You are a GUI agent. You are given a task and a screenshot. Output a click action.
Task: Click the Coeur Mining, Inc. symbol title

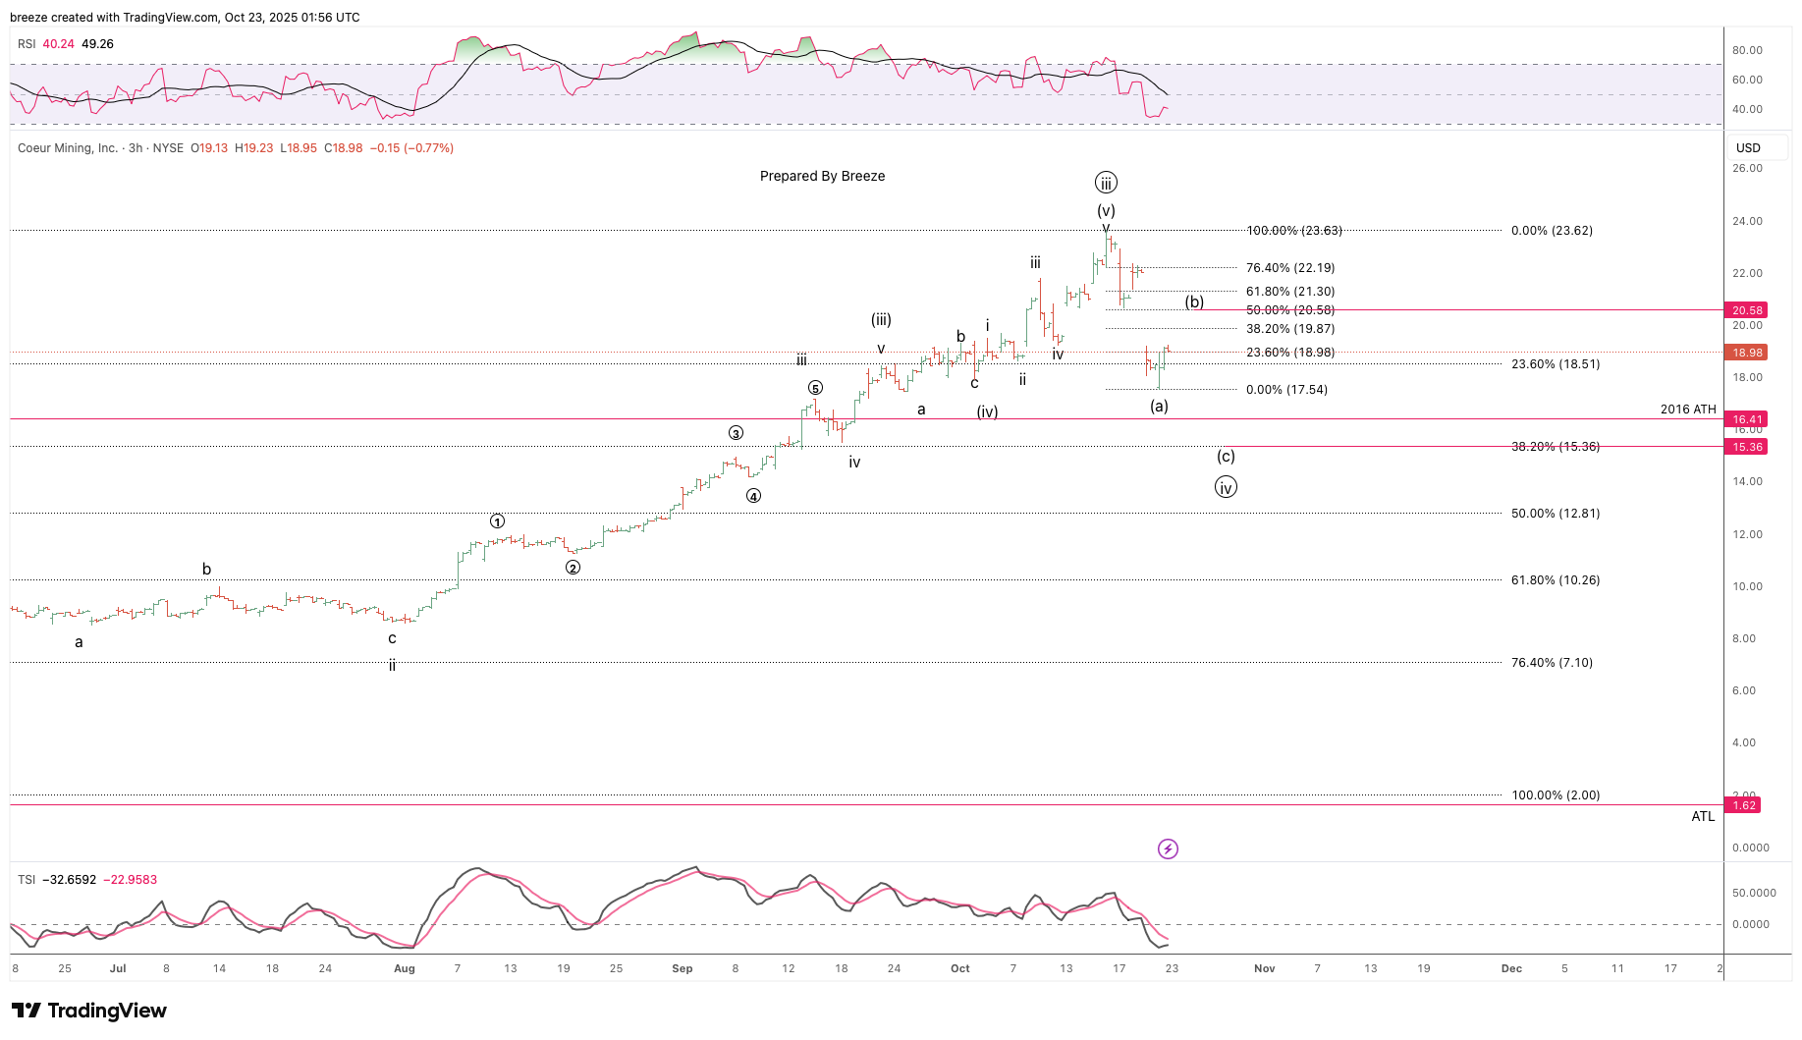click(68, 148)
